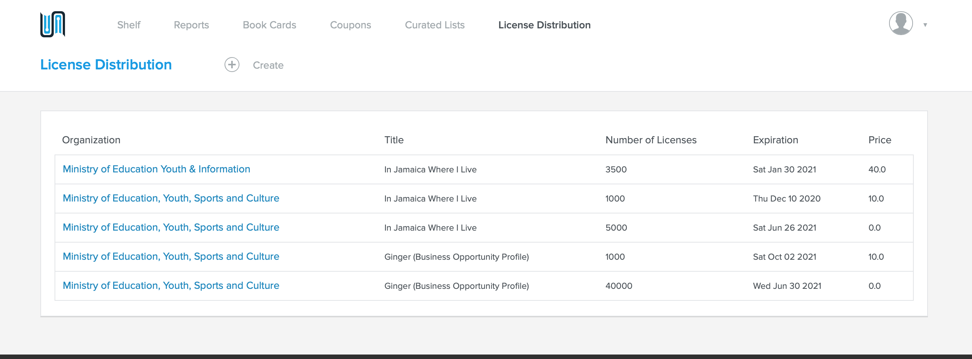
Task: Click Ginger title in the Oct 02 row
Action: tap(456, 256)
